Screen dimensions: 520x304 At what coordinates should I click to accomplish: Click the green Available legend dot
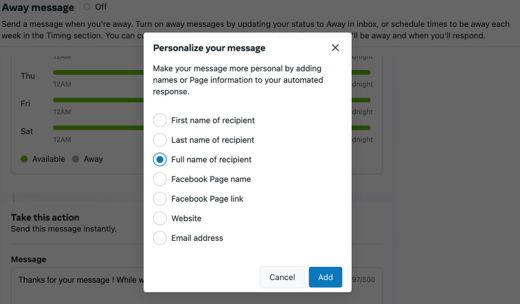24,159
